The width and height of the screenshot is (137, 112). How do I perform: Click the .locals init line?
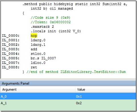click(x=56, y=31)
